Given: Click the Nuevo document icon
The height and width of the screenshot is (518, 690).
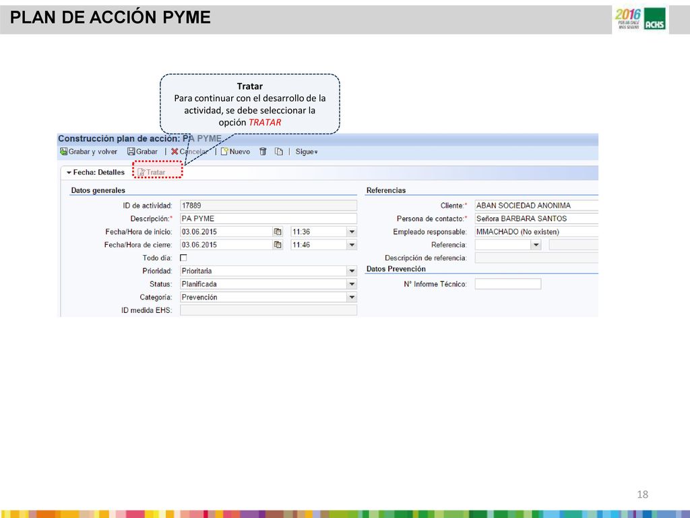Looking at the screenshot, I should pos(224,152).
